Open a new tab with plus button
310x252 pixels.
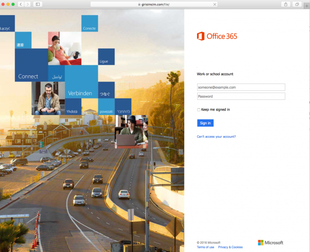(x=307, y=6)
